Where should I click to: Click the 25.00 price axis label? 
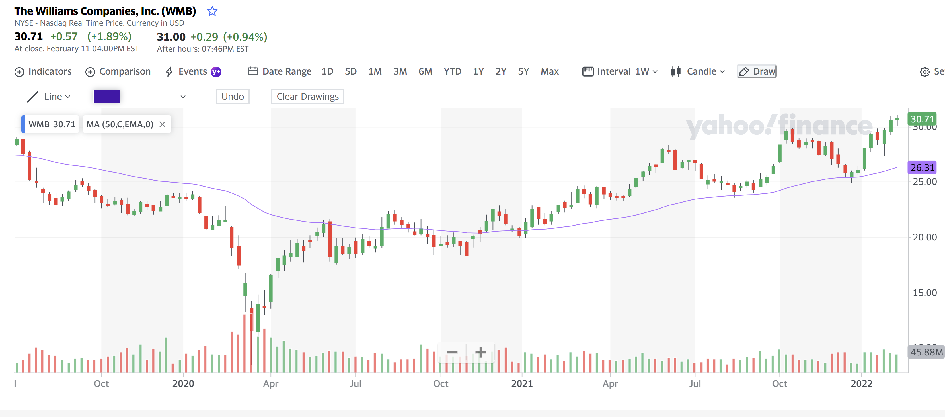[x=925, y=182]
